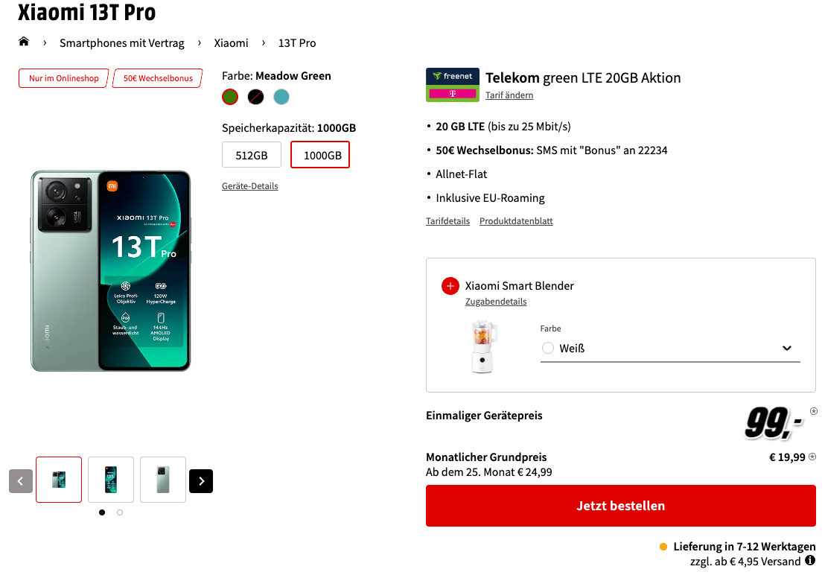Open shipping info icon next to Versand
This screenshot has height=575, width=825.
[x=810, y=561]
